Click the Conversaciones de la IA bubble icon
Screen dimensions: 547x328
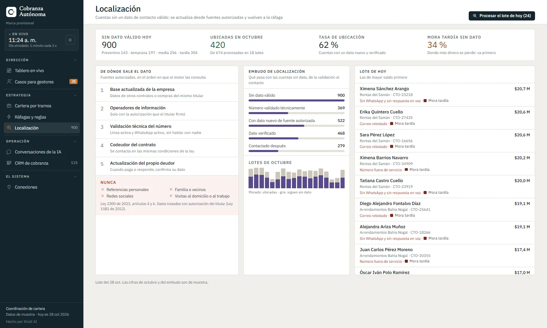9,152
